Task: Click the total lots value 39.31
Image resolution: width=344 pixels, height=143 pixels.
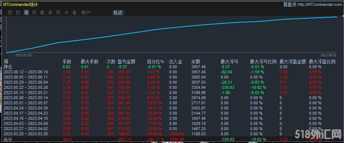Action: tap(68, 139)
